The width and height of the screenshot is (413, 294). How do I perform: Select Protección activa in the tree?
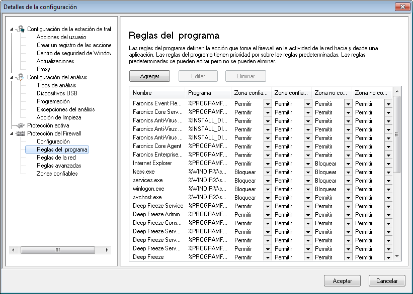point(48,125)
